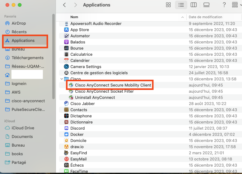This screenshot has width=242, height=174.
Task: Select the '4 décembre 2023, 07:02' date
Action: click(x=212, y=135)
